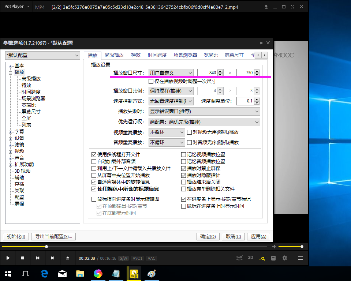Click the 导出当前配置 export button
Image resolution: width=351 pixels, height=281 pixels.
[x=53, y=236]
